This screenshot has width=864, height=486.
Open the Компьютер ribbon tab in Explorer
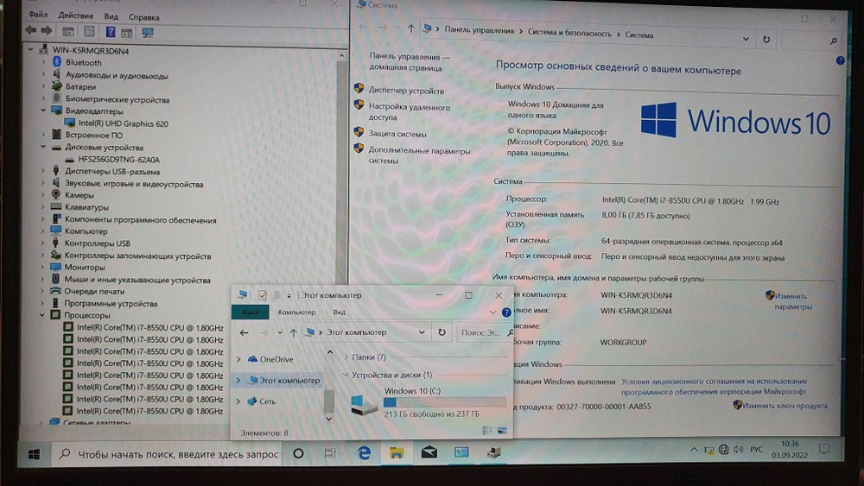(x=296, y=312)
